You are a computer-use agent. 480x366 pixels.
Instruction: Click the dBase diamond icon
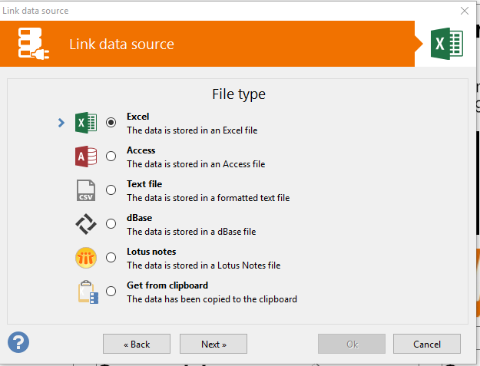pyautogui.click(x=86, y=224)
